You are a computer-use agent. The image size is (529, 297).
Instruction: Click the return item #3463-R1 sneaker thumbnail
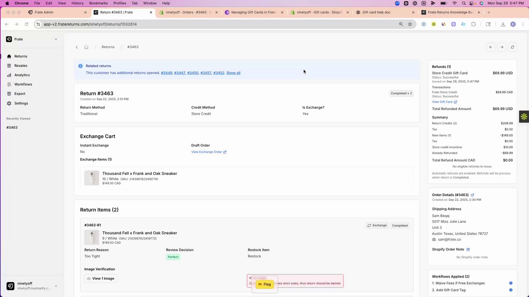(x=92, y=237)
